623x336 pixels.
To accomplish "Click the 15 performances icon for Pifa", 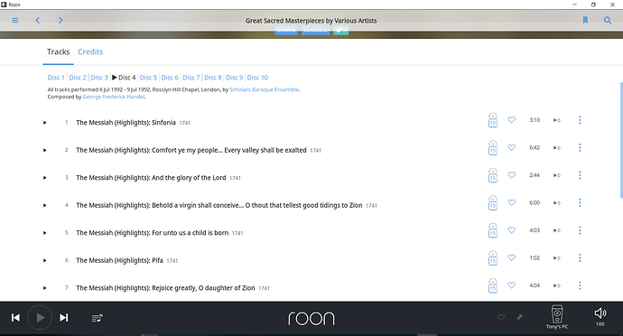I will (493, 258).
